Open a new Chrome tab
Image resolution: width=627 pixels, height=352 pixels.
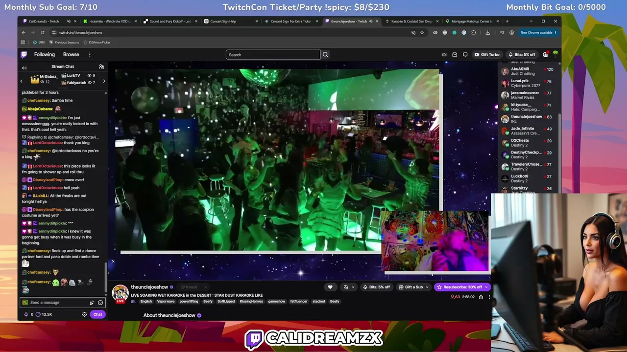[507, 22]
